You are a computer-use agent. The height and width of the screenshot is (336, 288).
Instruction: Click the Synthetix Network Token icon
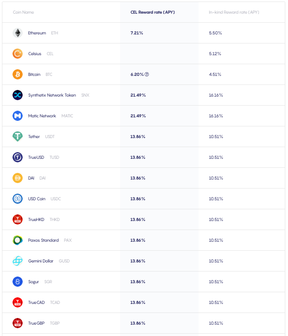[18, 95]
